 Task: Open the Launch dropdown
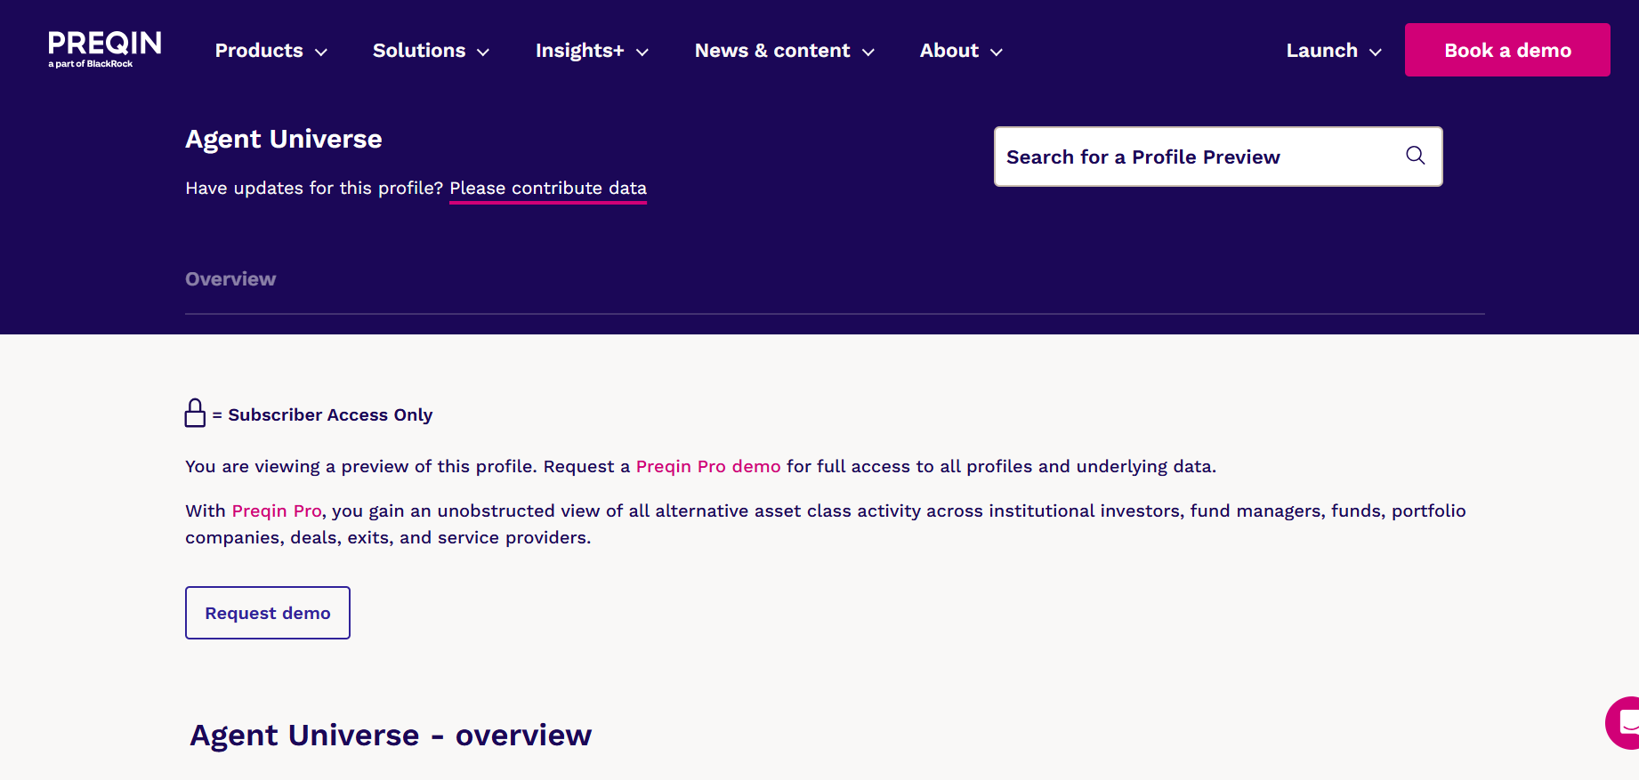(1334, 51)
